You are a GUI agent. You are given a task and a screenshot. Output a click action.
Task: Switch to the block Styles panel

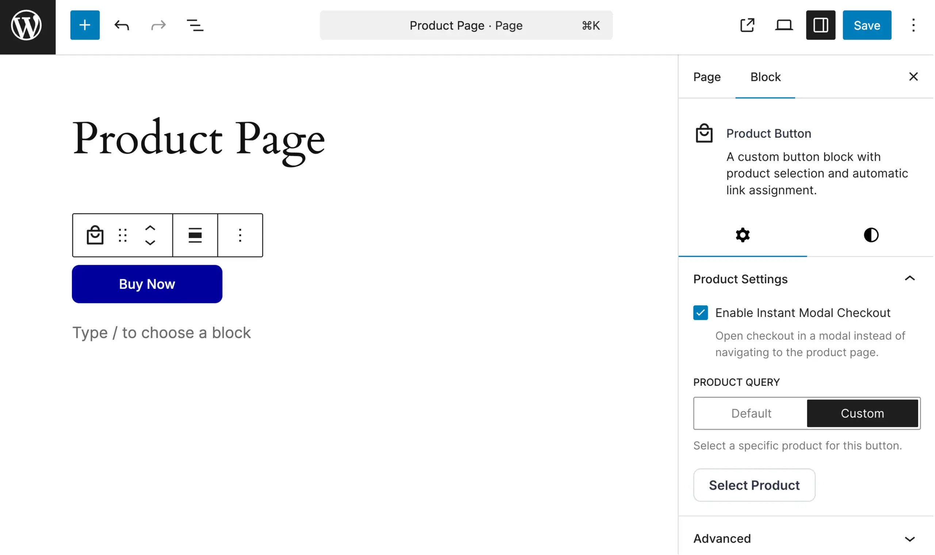click(871, 235)
